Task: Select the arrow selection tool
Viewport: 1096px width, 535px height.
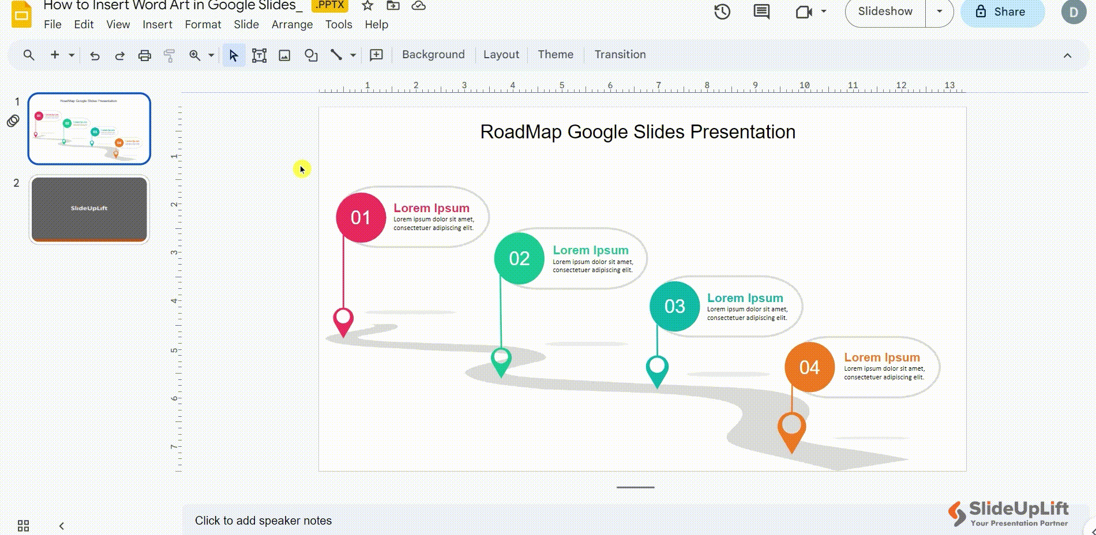Action: [233, 55]
